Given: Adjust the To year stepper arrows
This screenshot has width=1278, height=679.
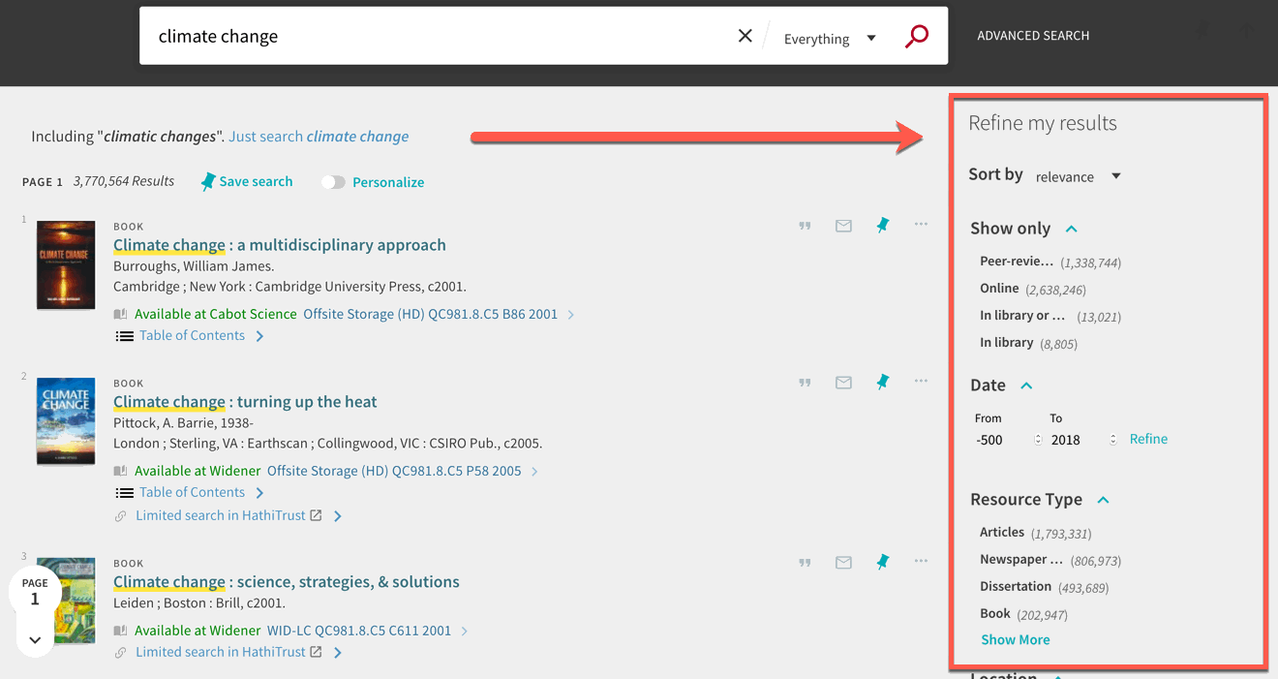Looking at the screenshot, I should [x=1112, y=440].
